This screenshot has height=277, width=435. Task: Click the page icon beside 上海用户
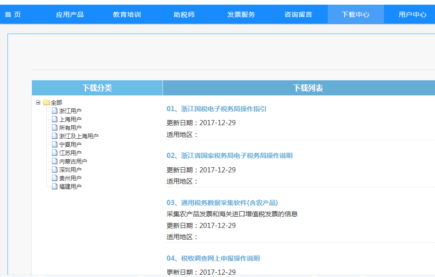coord(55,119)
